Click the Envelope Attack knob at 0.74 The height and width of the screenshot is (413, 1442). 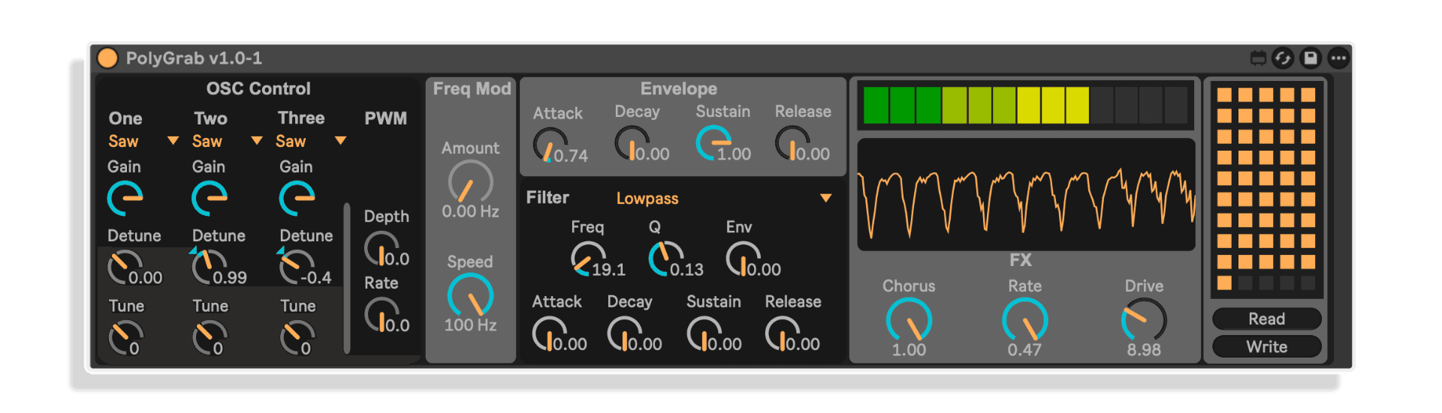pos(551,145)
